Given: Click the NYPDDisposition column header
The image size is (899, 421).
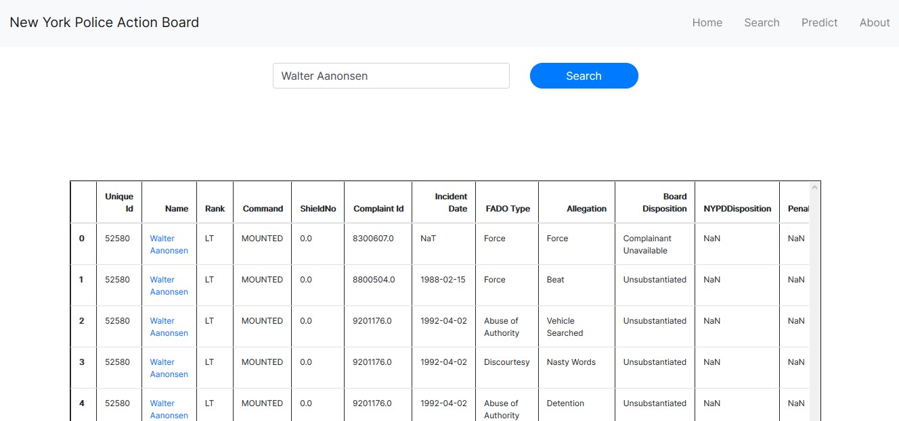Looking at the screenshot, I should click(x=737, y=202).
